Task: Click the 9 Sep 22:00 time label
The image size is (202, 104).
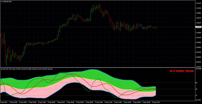Action: 156,102
